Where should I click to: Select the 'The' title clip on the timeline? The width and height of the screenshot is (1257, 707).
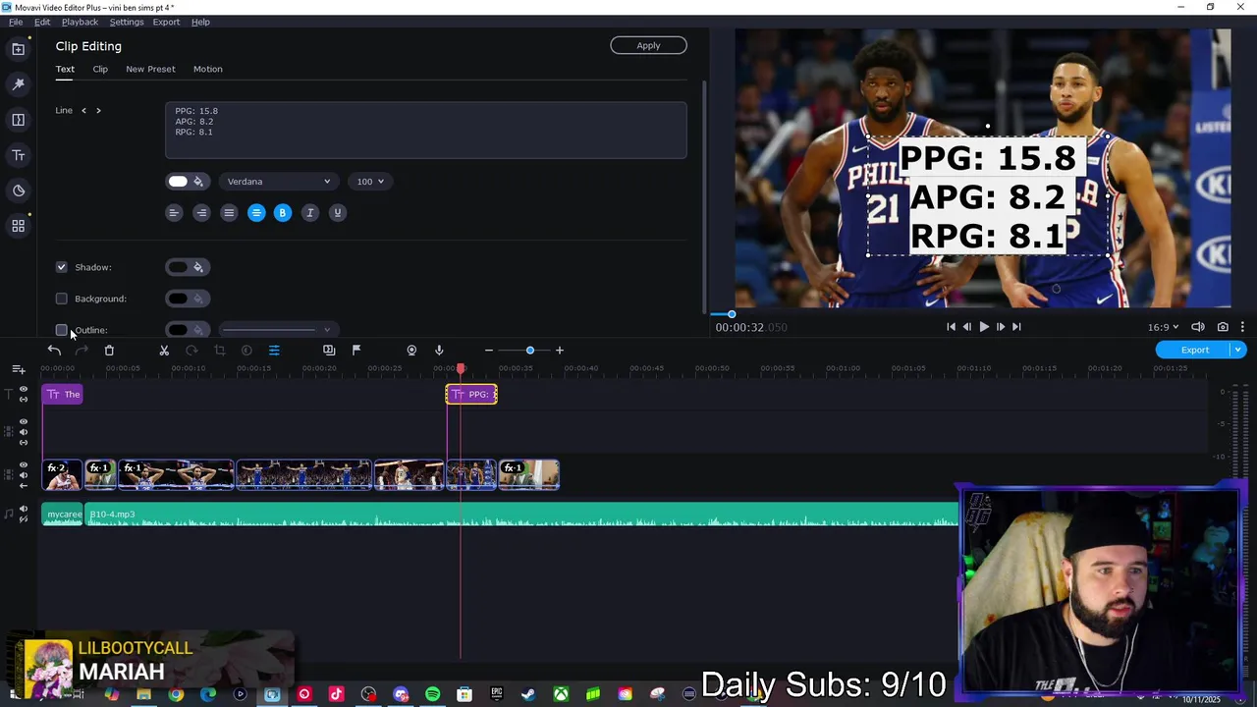[63, 395]
